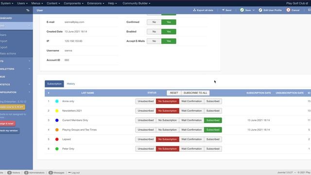Click the orange dot for Playing Groups
311x175 pixels.
[57, 130]
